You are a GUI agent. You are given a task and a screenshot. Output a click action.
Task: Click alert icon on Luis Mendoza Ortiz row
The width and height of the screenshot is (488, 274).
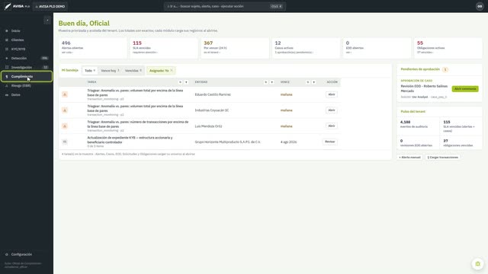[65, 126]
